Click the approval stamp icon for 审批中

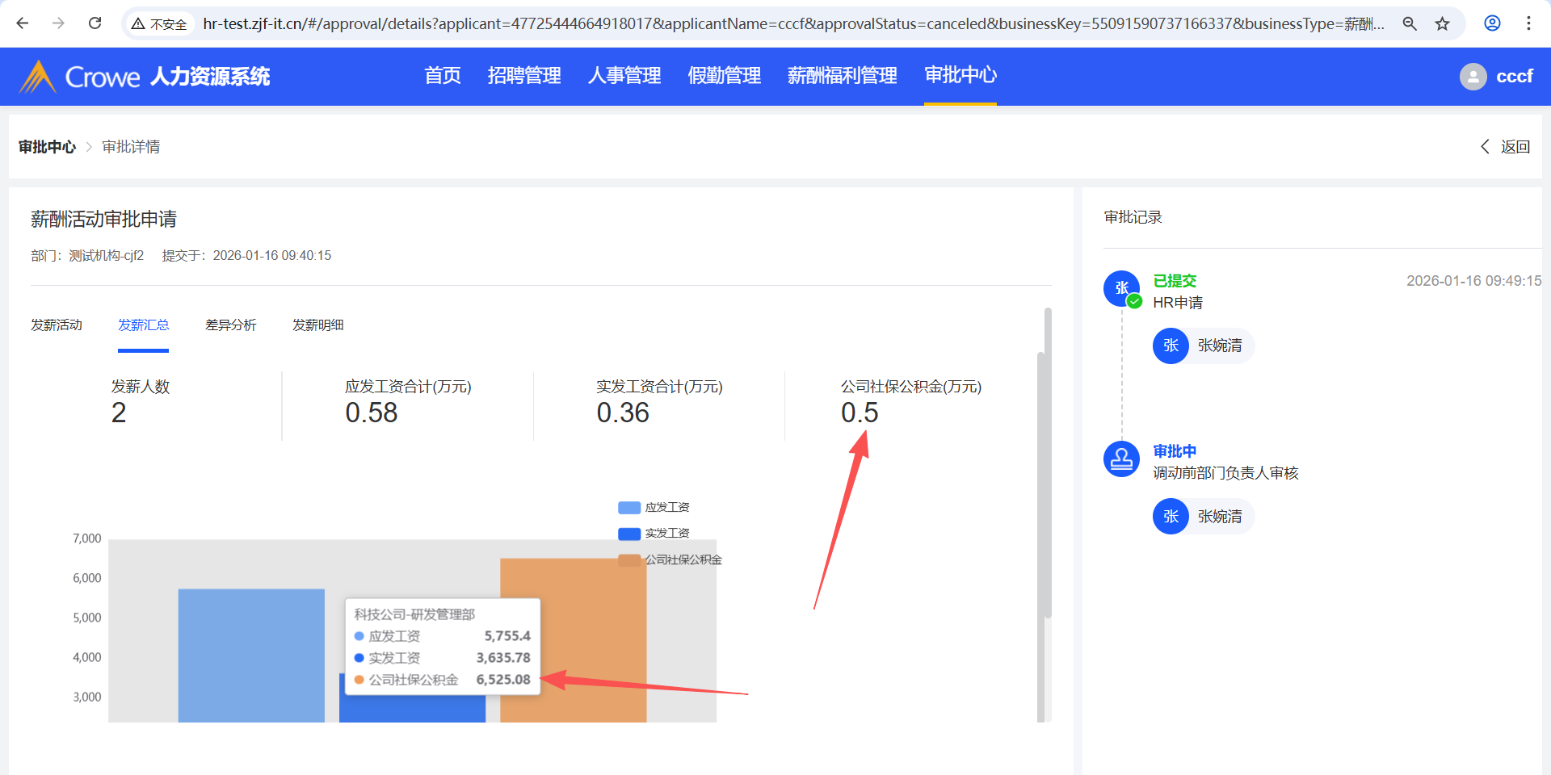coord(1121,459)
